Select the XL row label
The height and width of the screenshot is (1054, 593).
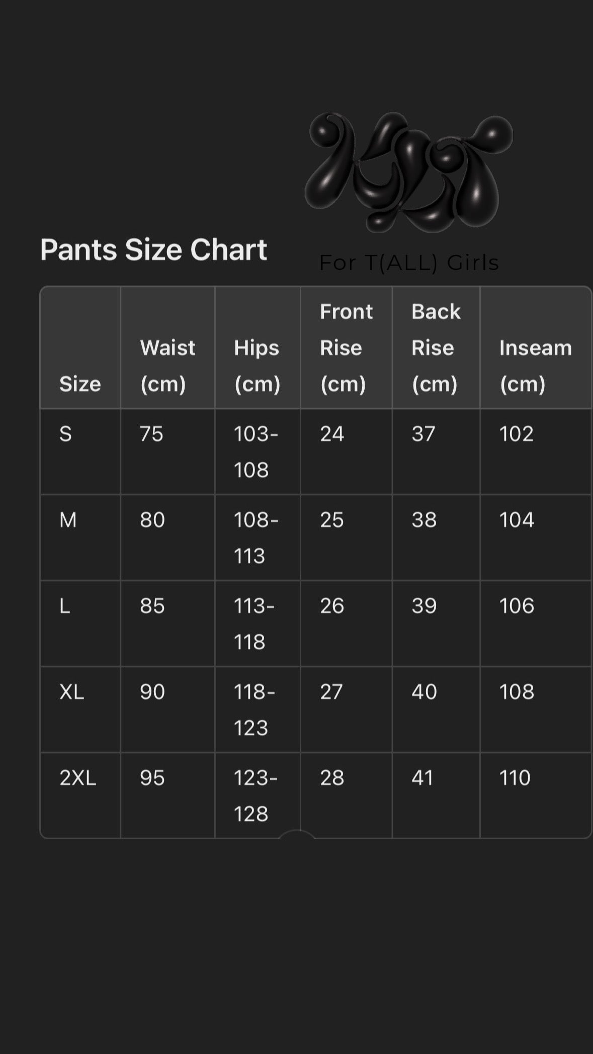[x=72, y=692]
